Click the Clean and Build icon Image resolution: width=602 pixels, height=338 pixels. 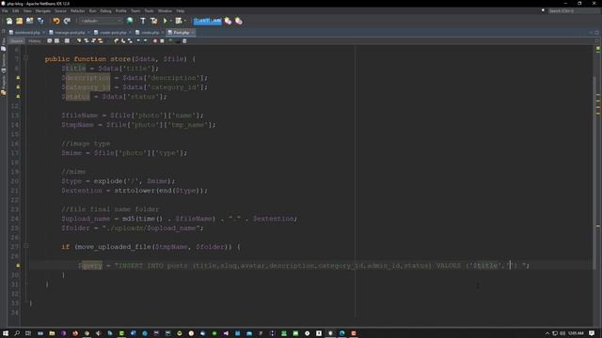click(154, 21)
